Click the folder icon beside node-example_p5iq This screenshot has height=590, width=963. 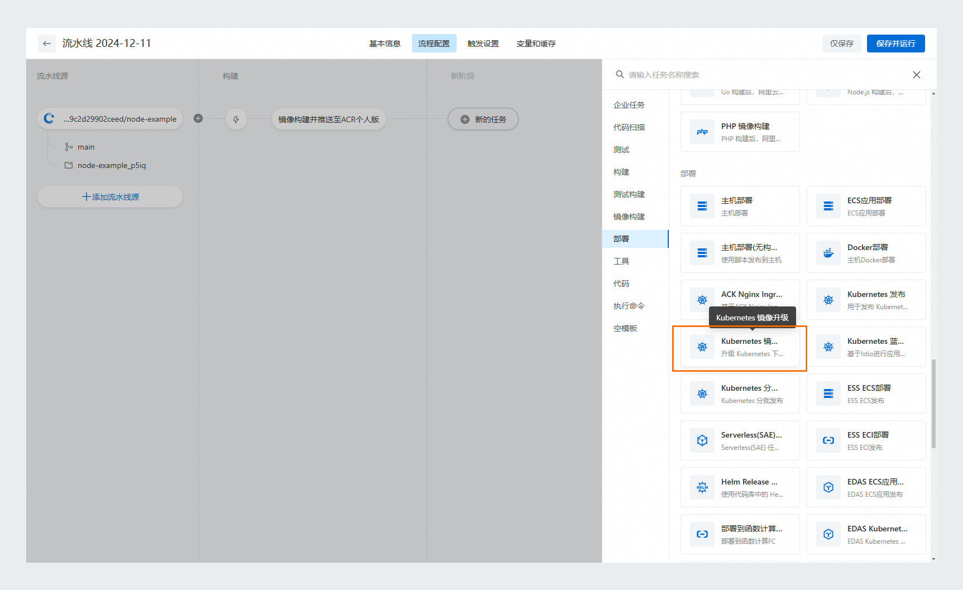[x=69, y=165]
